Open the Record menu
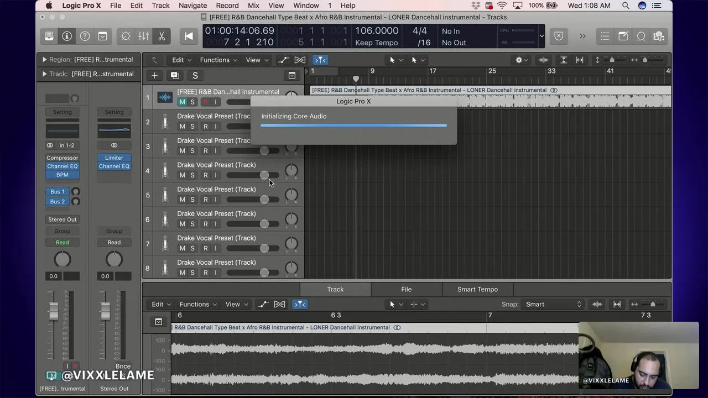Viewport: 708px width, 398px height. tap(227, 6)
